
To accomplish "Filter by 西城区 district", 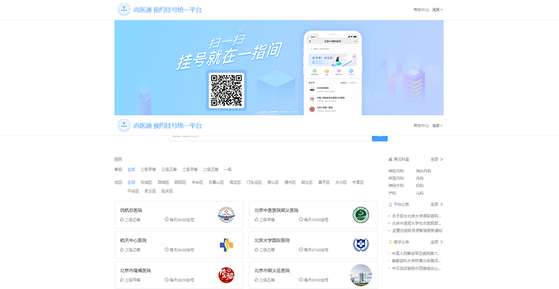I will [163, 182].
